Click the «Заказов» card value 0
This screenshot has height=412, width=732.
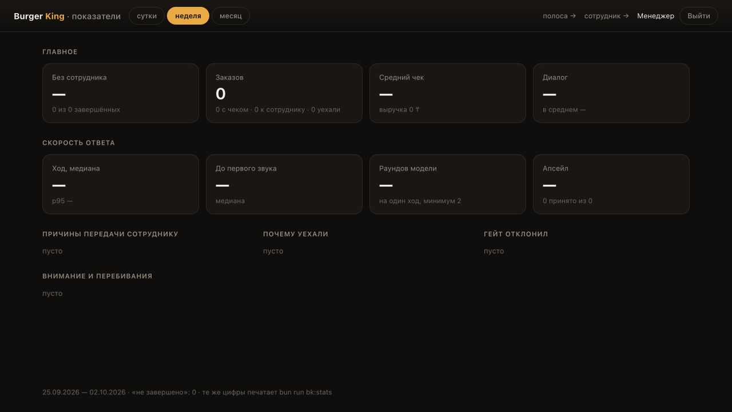tap(221, 94)
